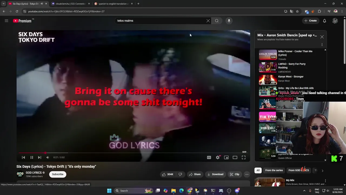
Task: Open the YouTube account avatar menu
Action: click(335, 21)
